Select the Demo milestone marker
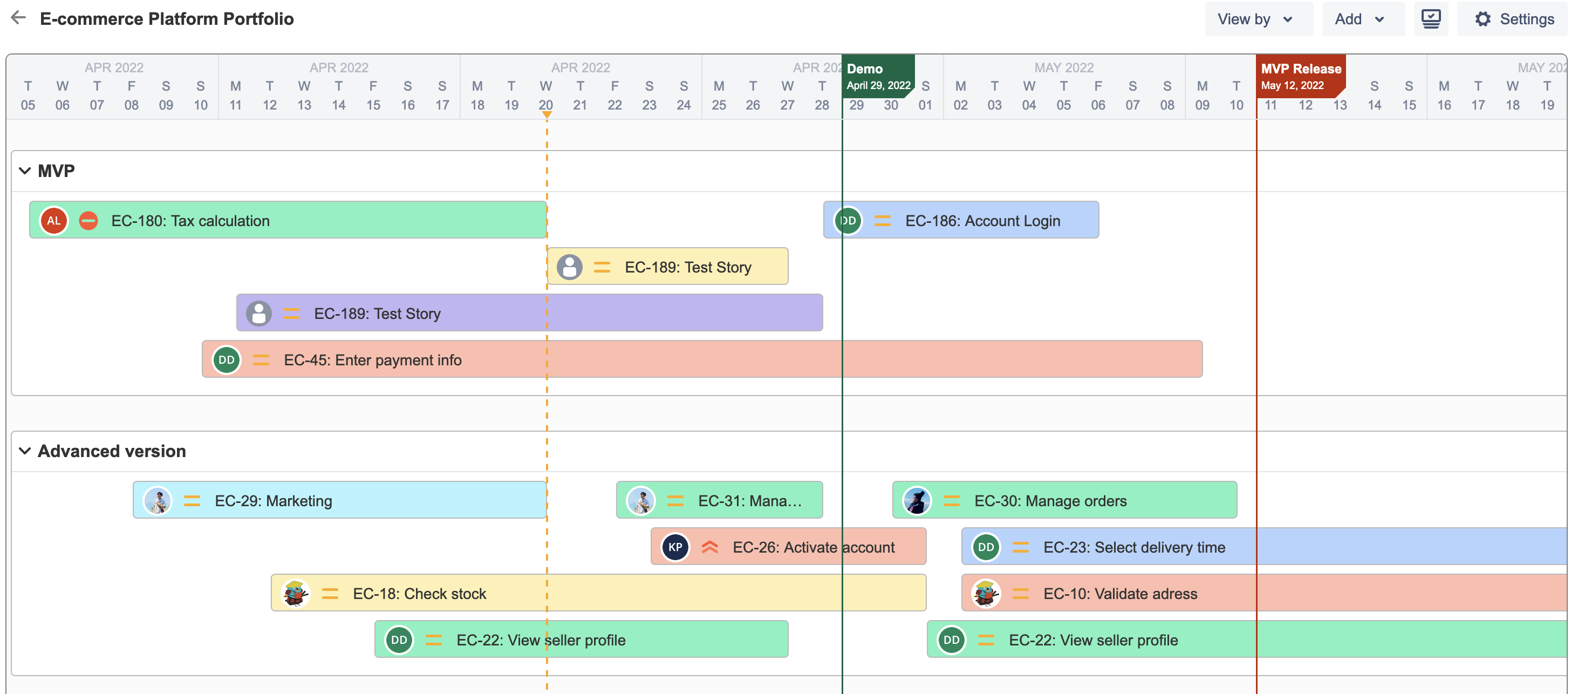This screenshot has width=1571, height=694. (x=877, y=76)
